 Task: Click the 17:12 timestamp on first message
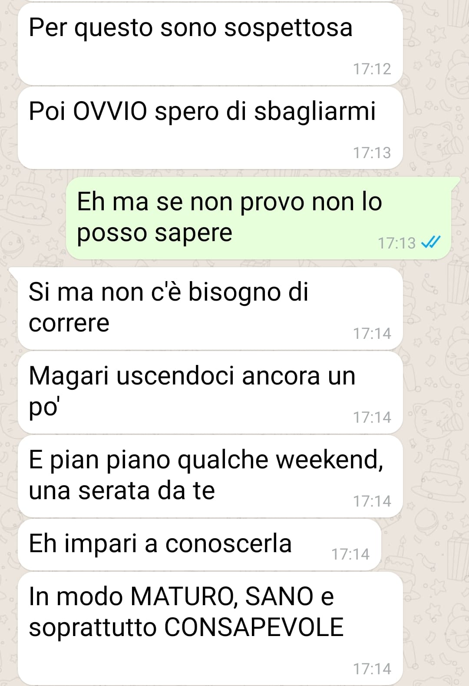(372, 69)
